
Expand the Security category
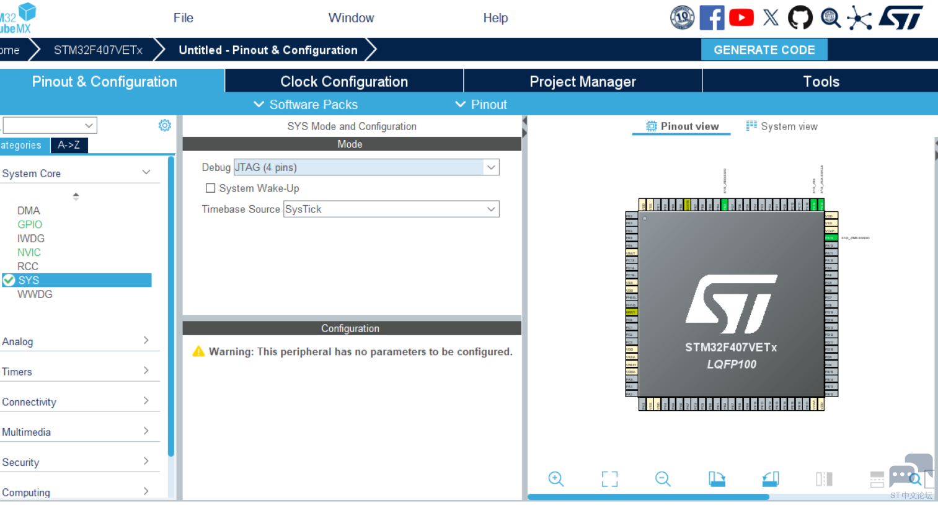(146, 461)
